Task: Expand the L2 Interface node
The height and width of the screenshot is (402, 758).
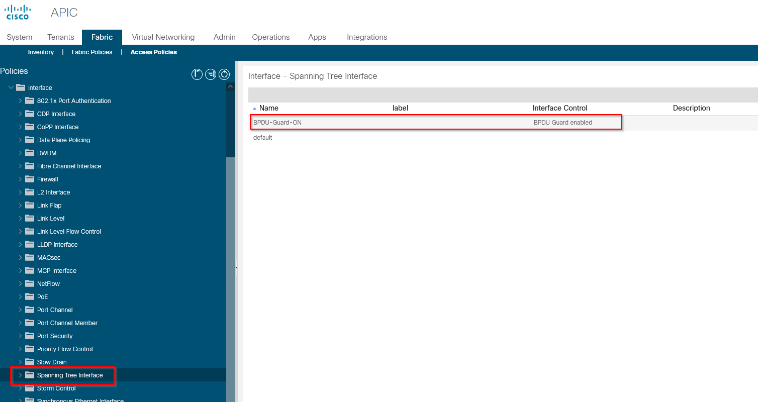Action: tap(20, 192)
